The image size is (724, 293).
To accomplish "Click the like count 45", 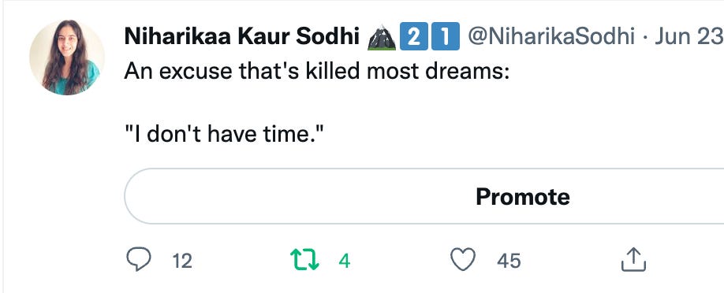I will 509,261.
